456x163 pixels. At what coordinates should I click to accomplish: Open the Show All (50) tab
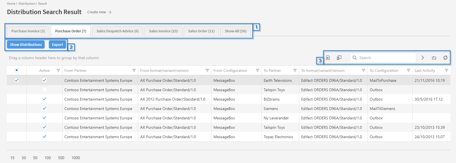[x=235, y=31]
